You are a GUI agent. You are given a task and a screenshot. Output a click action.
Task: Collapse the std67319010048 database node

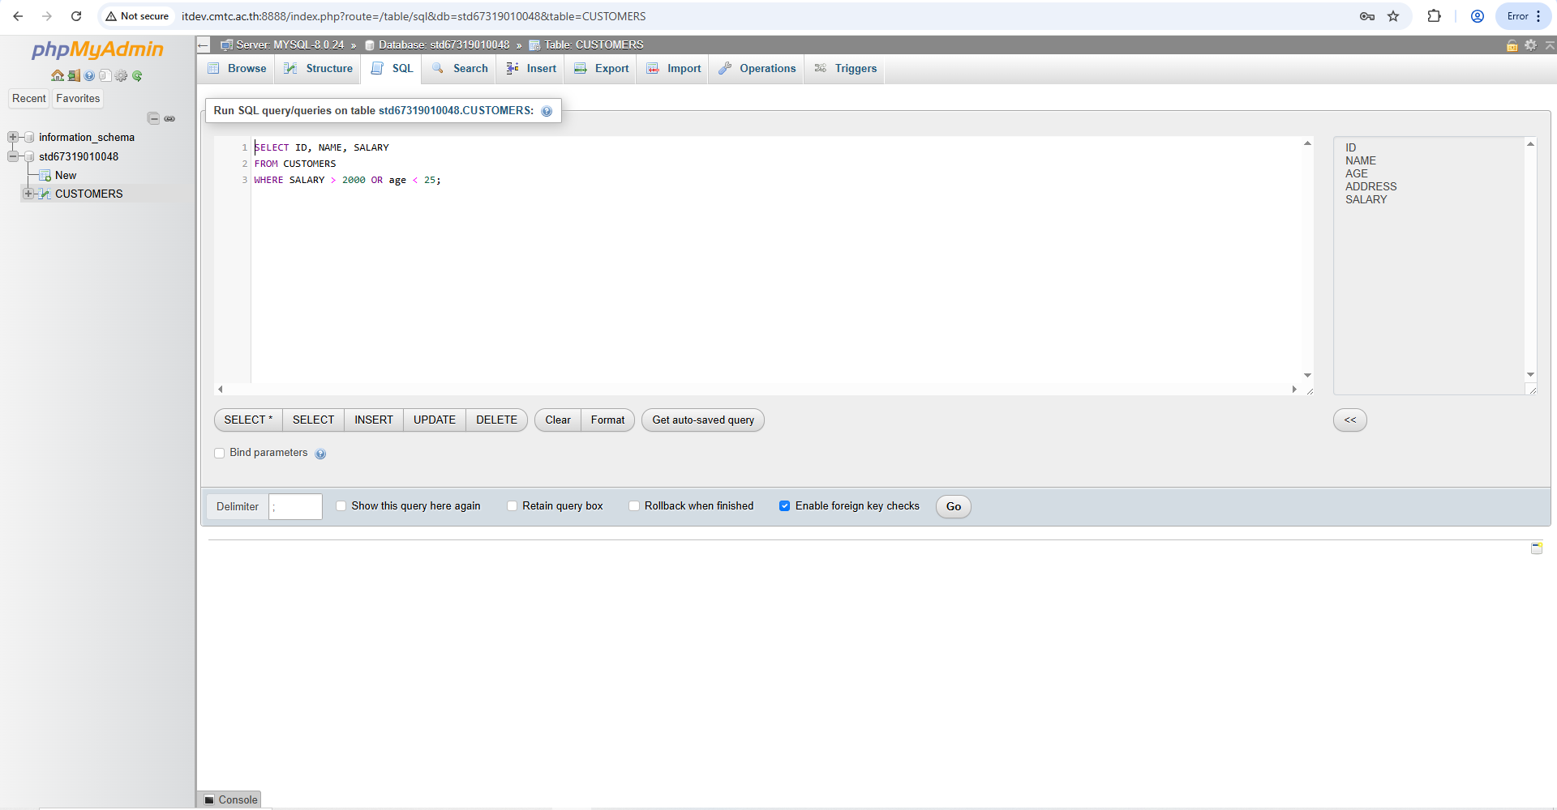point(13,156)
